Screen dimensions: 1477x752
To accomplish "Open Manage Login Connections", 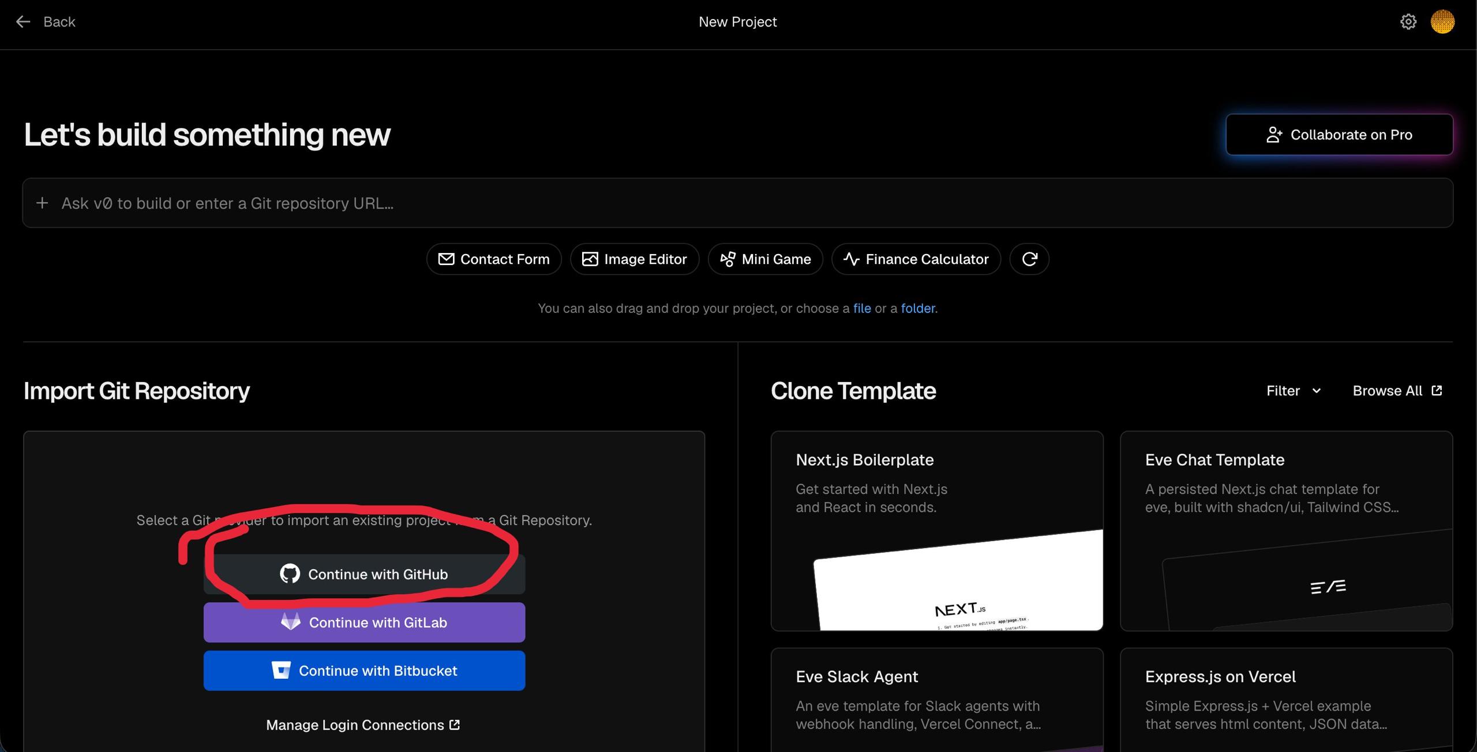I will (x=363, y=725).
